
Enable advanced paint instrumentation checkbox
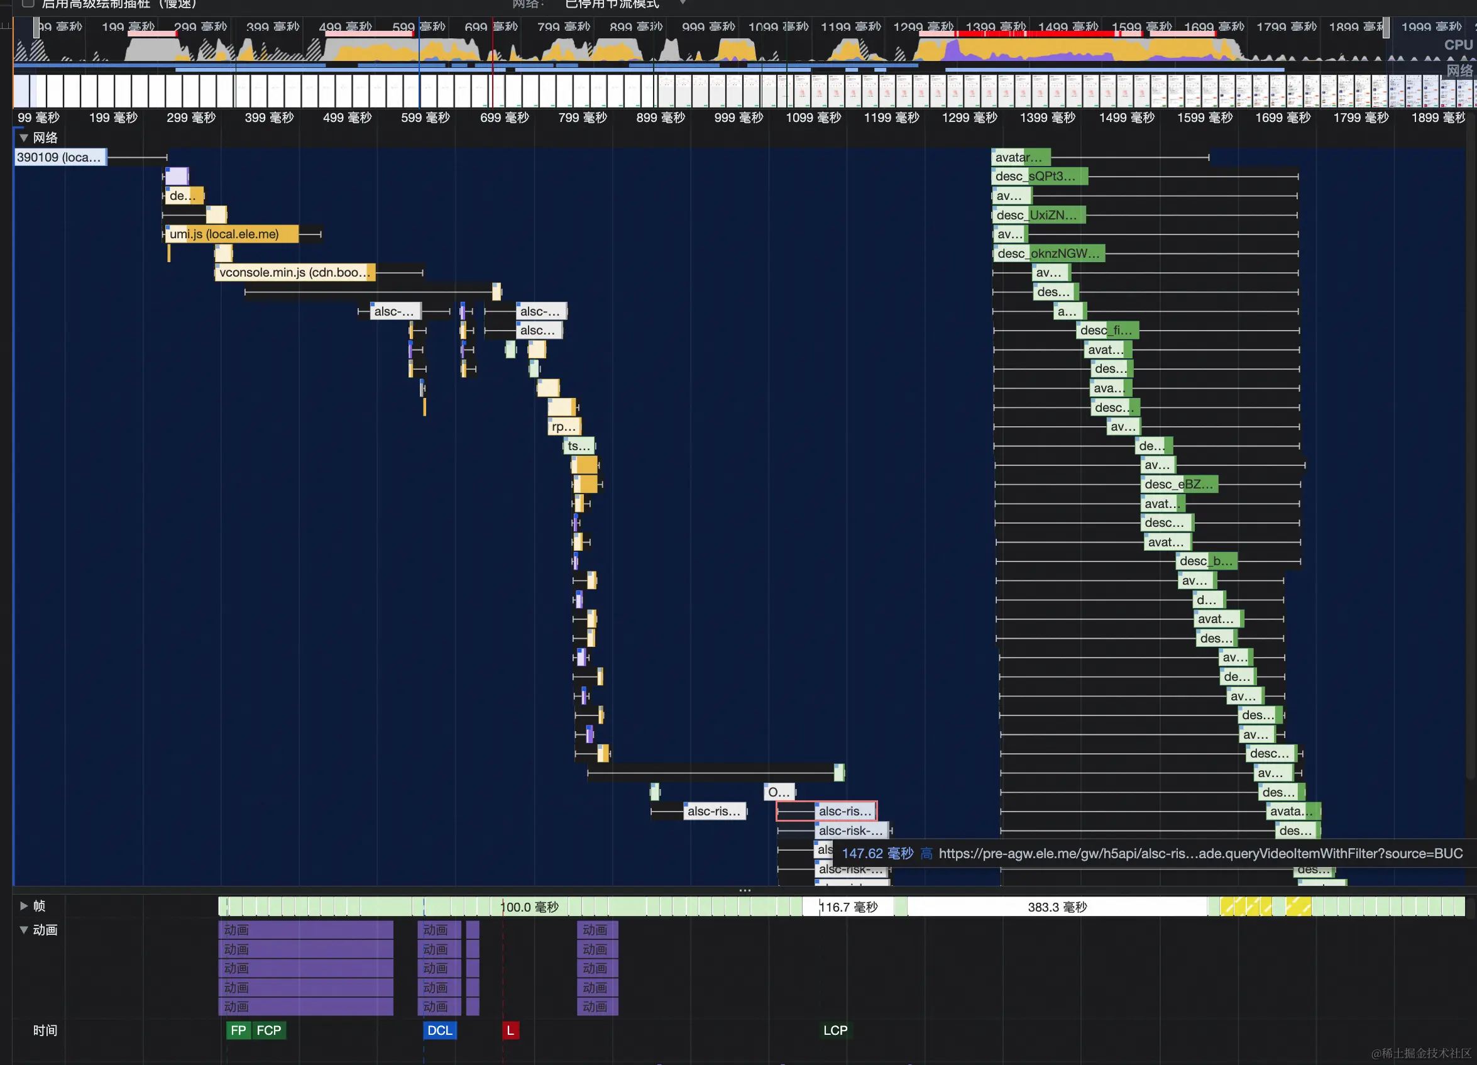28,3
